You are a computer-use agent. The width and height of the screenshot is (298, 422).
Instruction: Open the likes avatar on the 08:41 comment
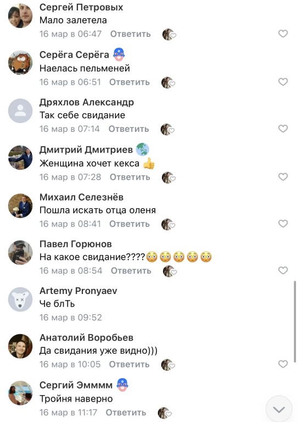(x=168, y=224)
